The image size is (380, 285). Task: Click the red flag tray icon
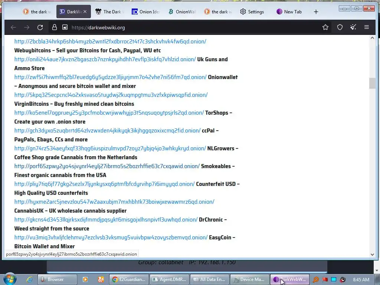(325, 279)
